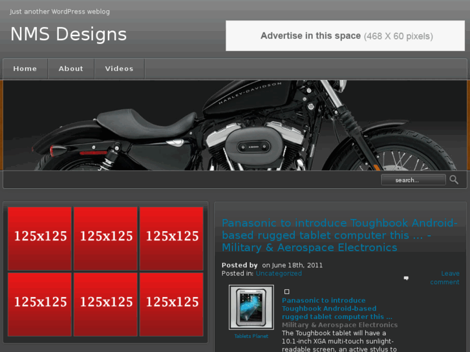The image size is (470, 352).
Task: Click the bold Panasonic to introduce excerpt link
Action: coord(337,309)
